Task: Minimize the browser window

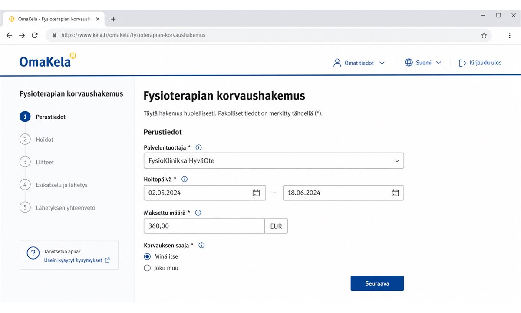Action: (x=483, y=16)
